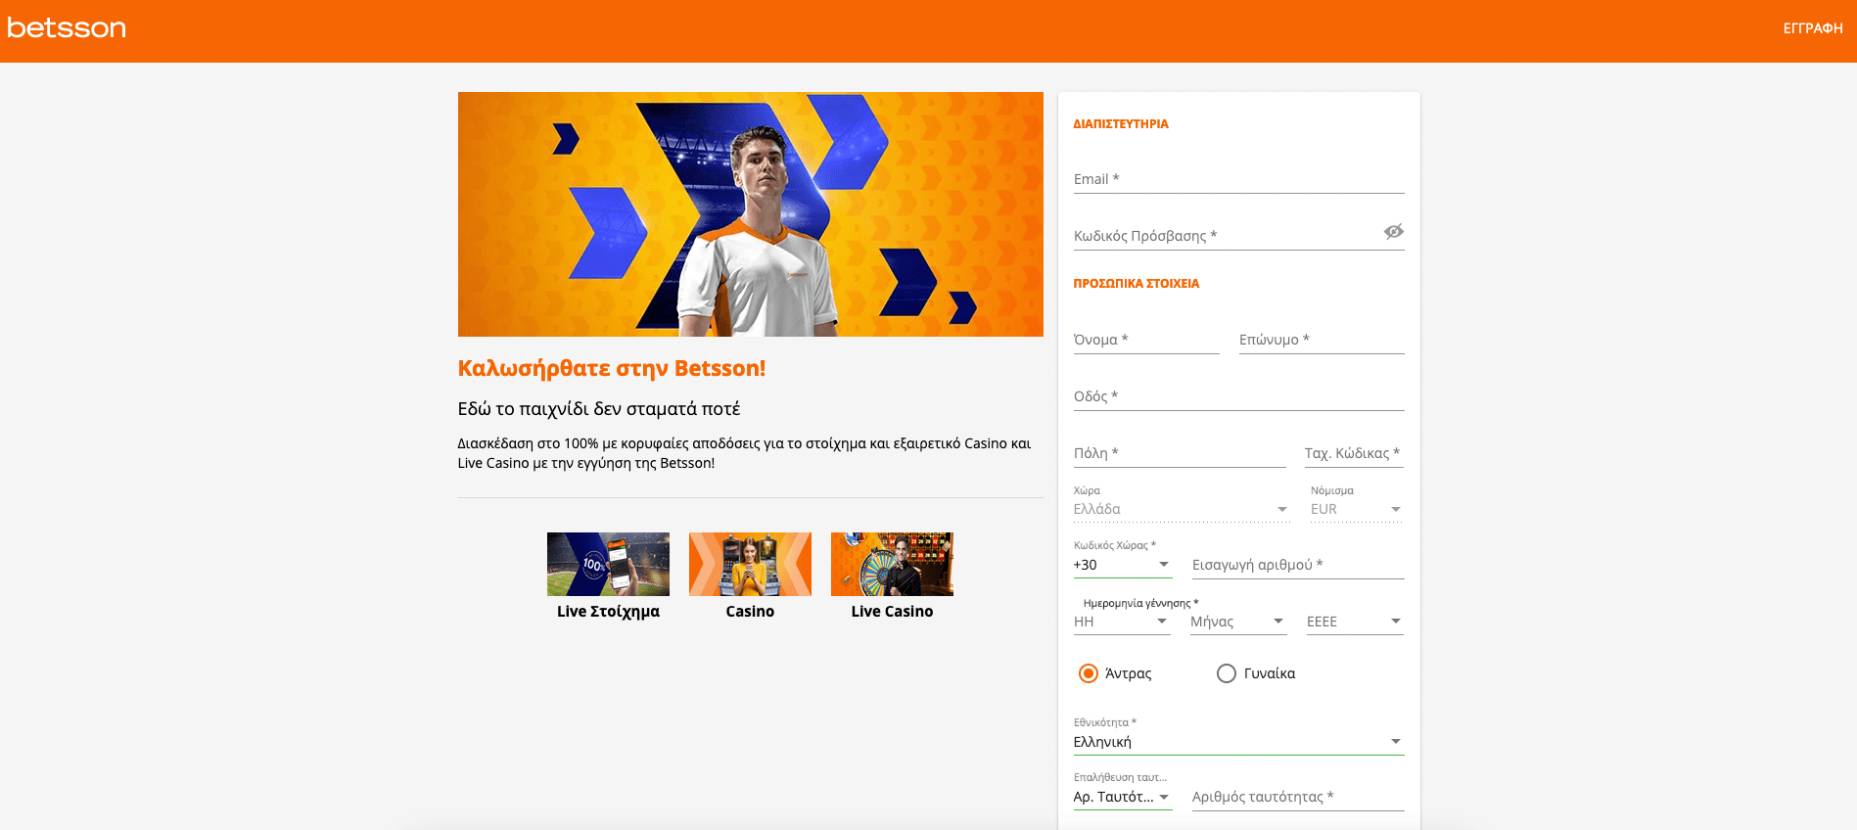
Task: Click the Casino label under thumbnail
Action: point(750,612)
